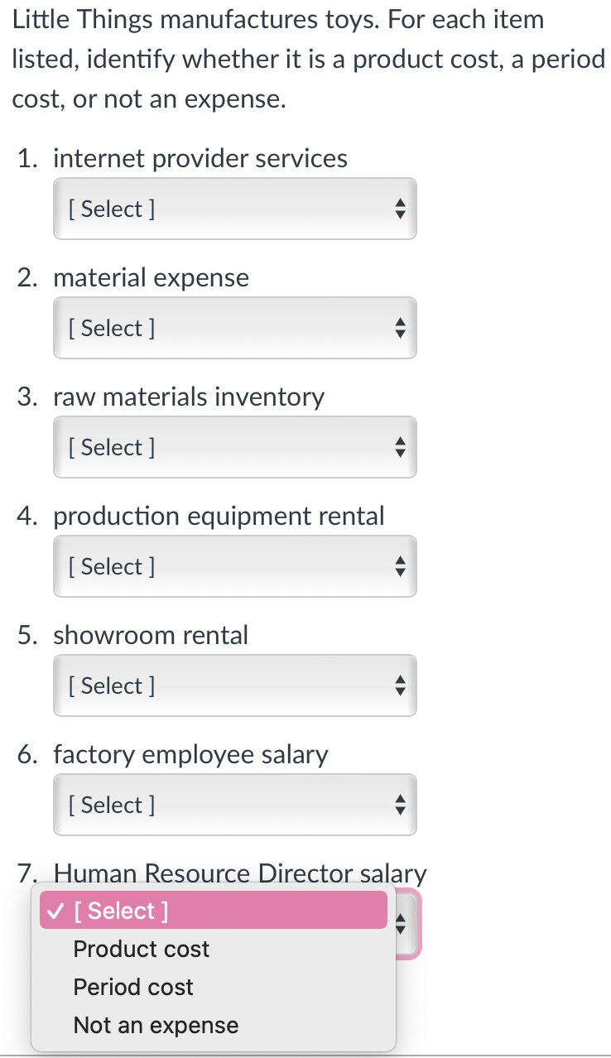611x1058 pixels.
Task: Open the raw materials inventory dropdown
Action: pos(234,447)
